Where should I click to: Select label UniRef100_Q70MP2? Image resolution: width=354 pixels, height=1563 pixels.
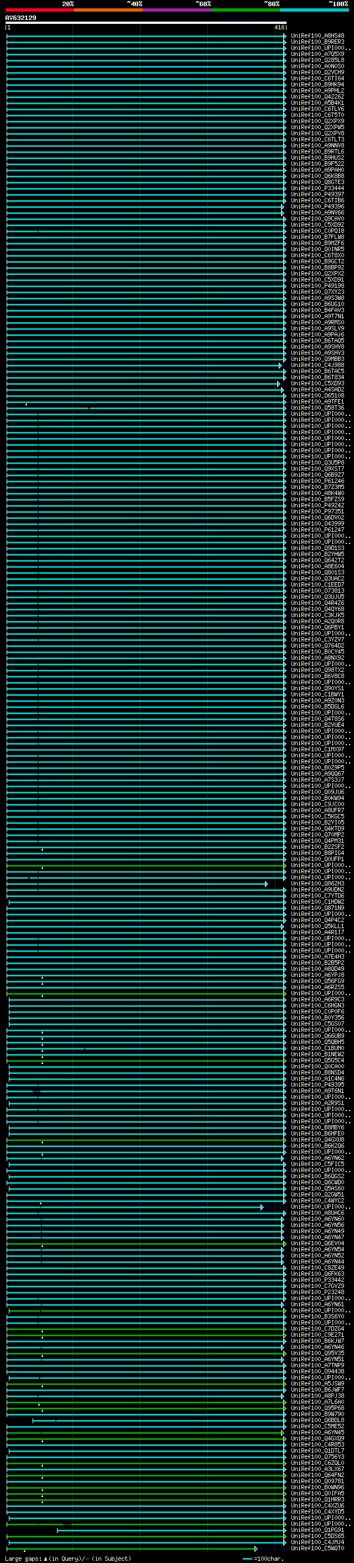pos(317,834)
